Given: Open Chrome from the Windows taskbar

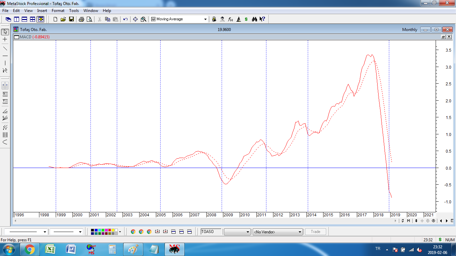Looking at the screenshot, I should click(29, 249).
